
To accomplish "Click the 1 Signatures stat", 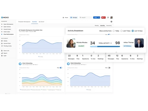I will pyautogui.click(x=86, y=57).
